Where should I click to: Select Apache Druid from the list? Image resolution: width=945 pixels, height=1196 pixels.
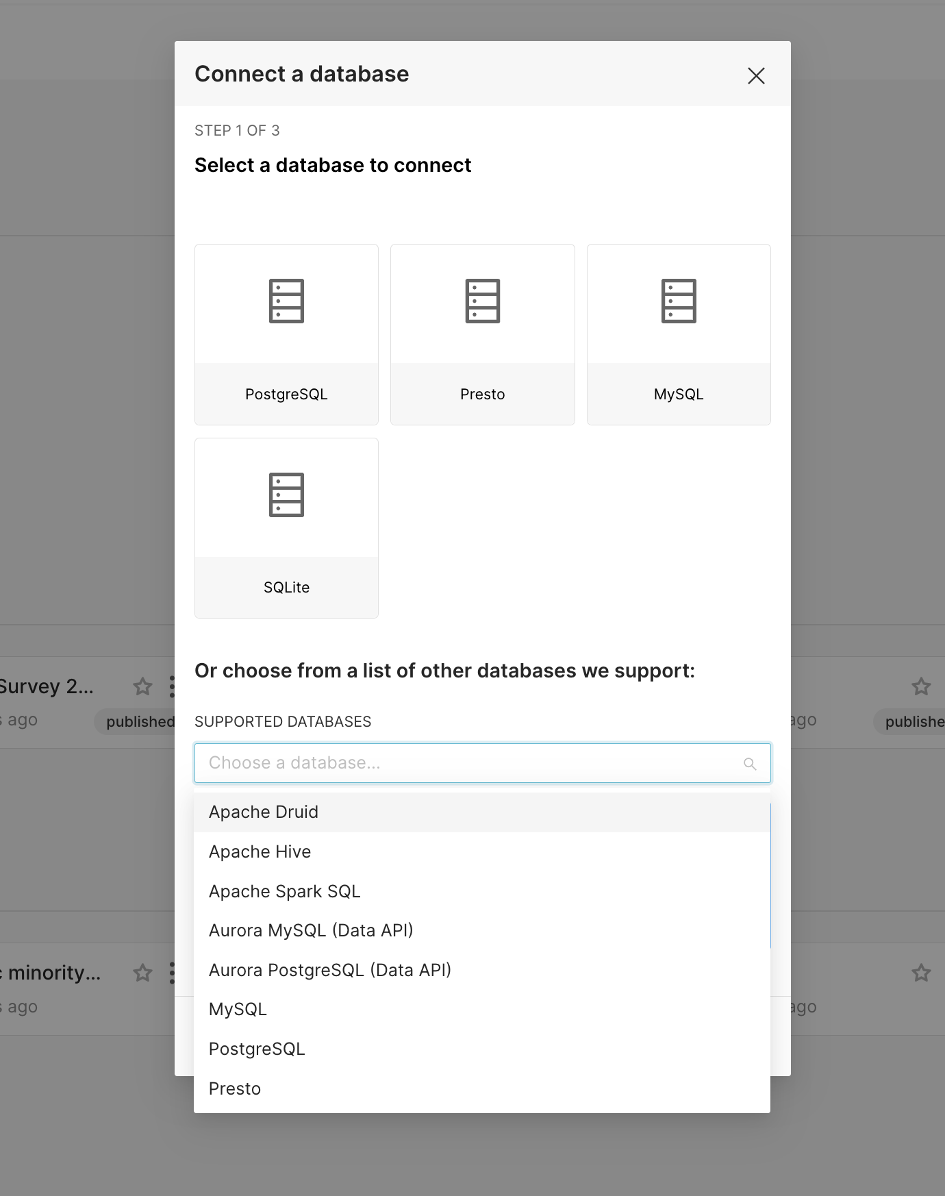(264, 812)
